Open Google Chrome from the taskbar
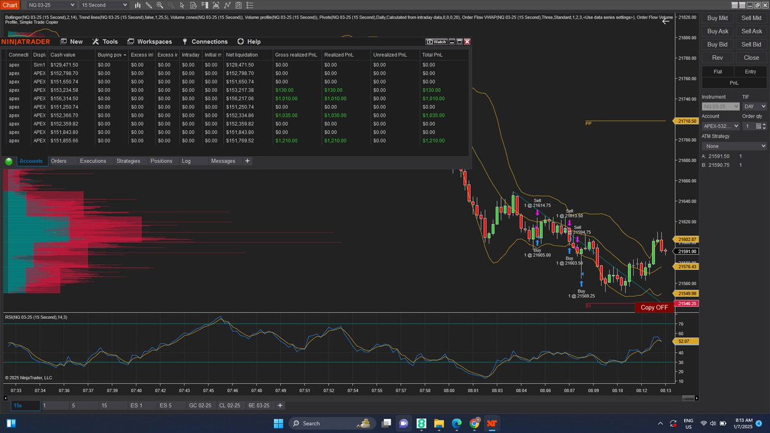Viewport: 770px width, 433px height. point(474,423)
